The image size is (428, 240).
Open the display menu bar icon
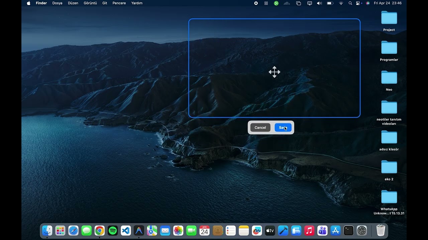pyautogui.click(x=310, y=3)
